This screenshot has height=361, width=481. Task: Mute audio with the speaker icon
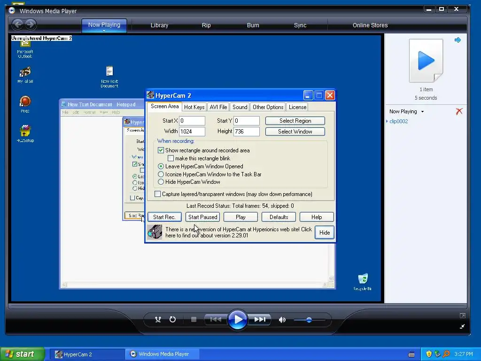point(282,320)
